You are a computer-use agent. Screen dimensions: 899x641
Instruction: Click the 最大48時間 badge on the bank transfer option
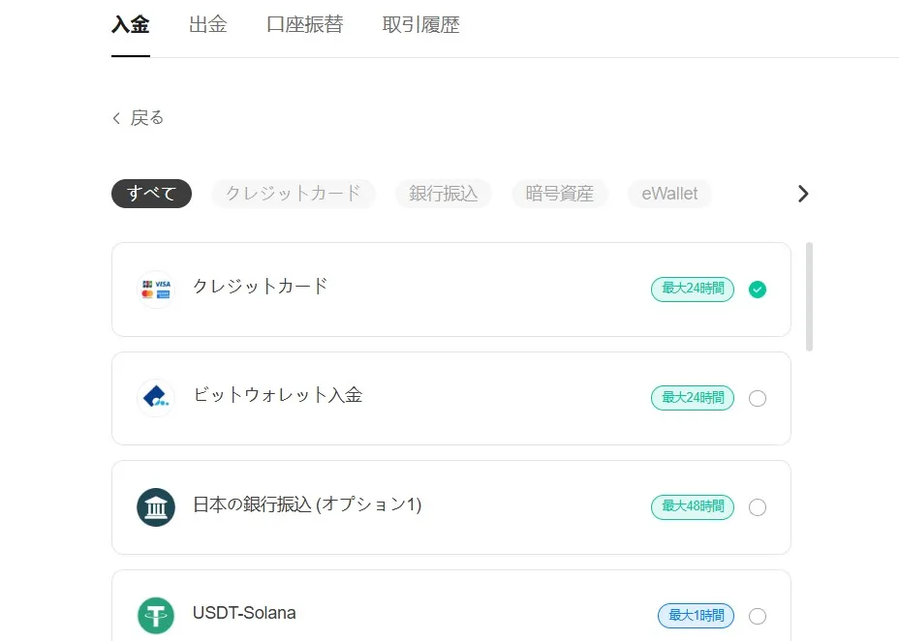(692, 506)
